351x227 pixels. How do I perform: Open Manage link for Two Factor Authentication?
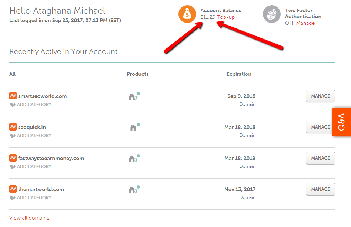(x=305, y=23)
